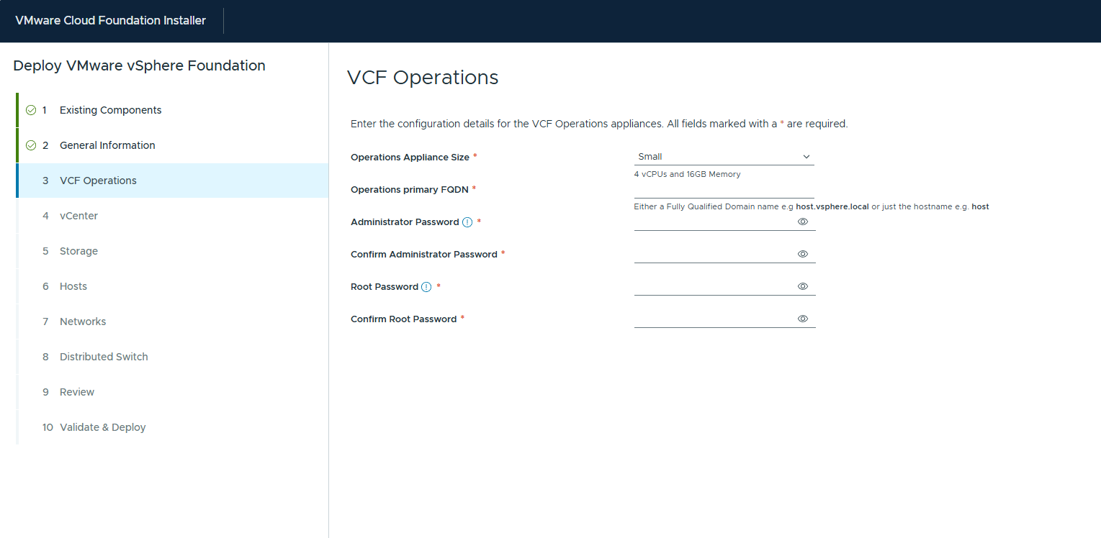
Task: Go to step 1 Existing Components
Action: [110, 110]
